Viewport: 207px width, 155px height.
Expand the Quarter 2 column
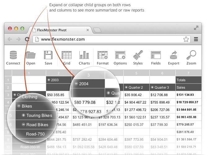coord(126,87)
